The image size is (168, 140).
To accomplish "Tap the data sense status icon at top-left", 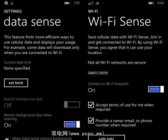I will 6,3.
